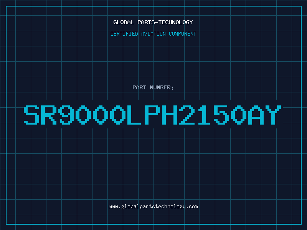The image size is (307, 230).
Task: Select the final letter Y of part number
Action: 273,115
